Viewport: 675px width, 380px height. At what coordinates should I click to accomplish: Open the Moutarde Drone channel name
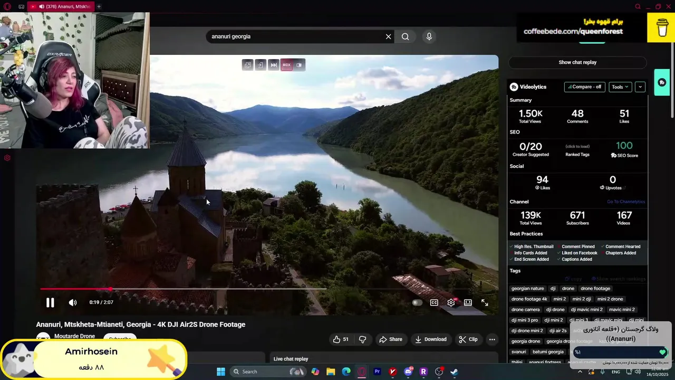click(74, 336)
